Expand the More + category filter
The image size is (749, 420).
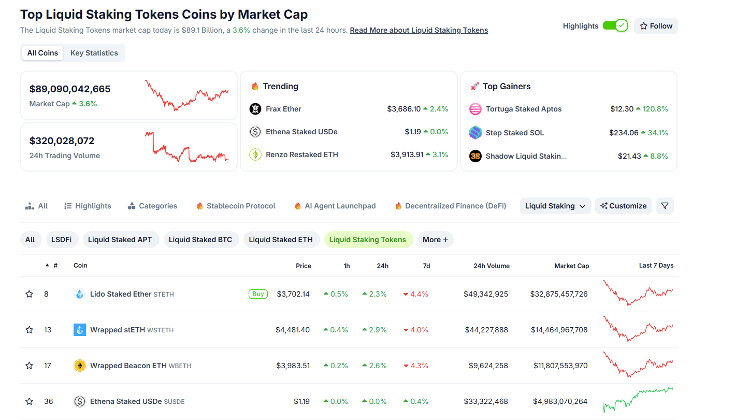coord(436,240)
